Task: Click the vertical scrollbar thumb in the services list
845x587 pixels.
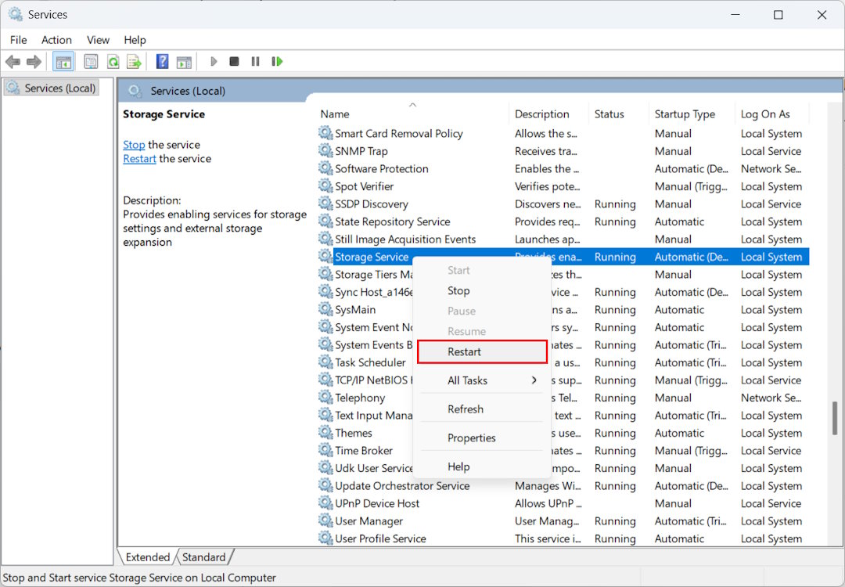Action: [836, 417]
